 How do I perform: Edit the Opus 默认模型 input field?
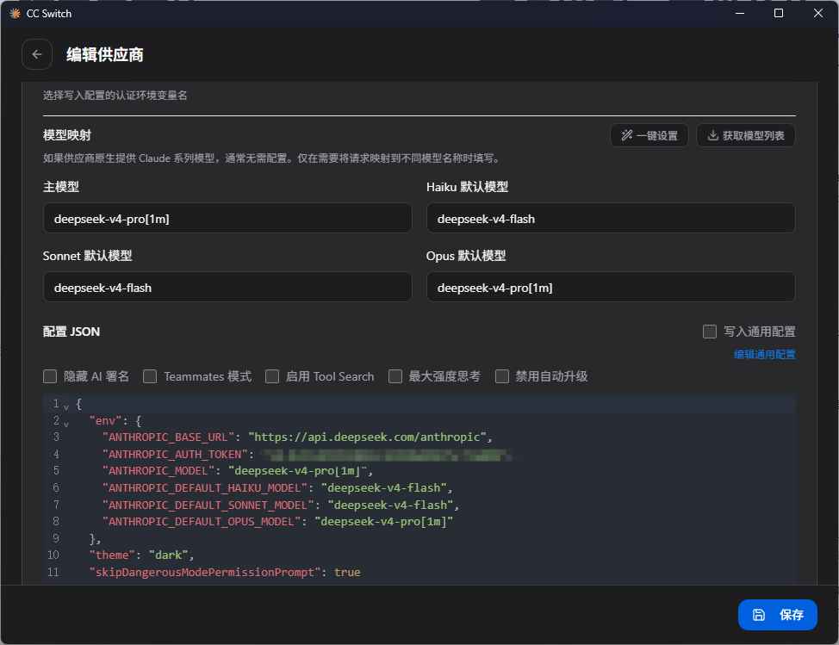point(611,288)
